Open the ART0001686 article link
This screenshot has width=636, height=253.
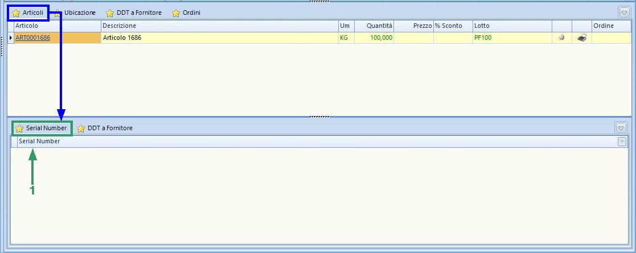(32, 38)
